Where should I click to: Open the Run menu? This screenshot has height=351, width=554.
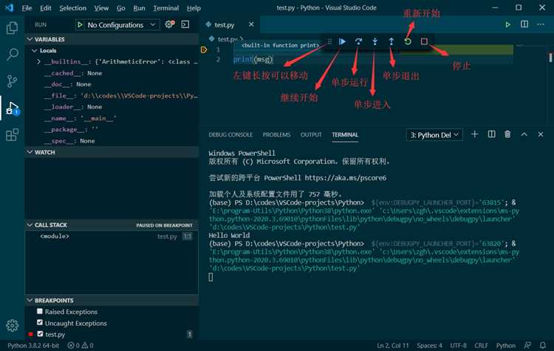[x=139, y=8]
